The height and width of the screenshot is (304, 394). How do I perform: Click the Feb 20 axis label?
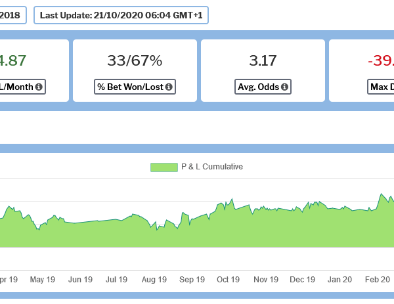pyautogui.click(x=377, y=280)
